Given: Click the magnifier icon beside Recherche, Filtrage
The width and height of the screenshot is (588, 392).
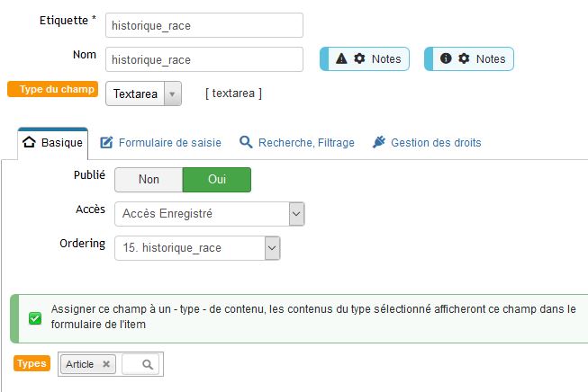Looking at the screenshot, I should [x=246, y=142].
